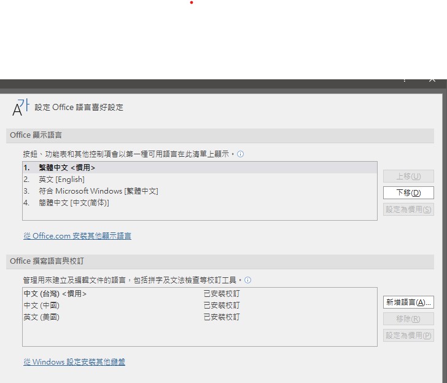Click 已安裝校訂 status for 中文 (中國)
Viewport: 447px width, 383px height.
pos(222,306)
